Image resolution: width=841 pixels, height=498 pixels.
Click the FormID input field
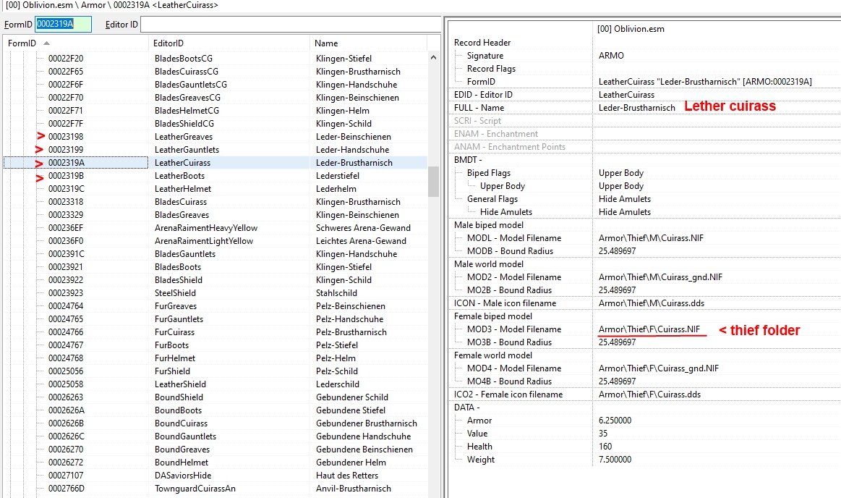pos(64,24)
